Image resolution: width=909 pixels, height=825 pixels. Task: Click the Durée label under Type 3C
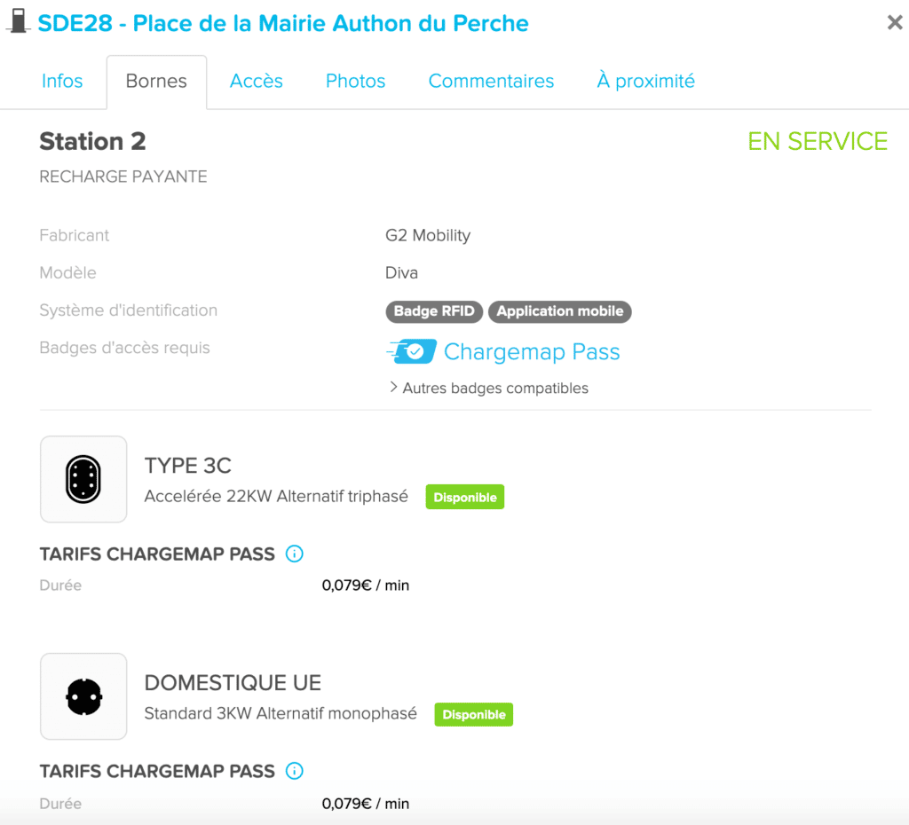[x=60, y=585]
